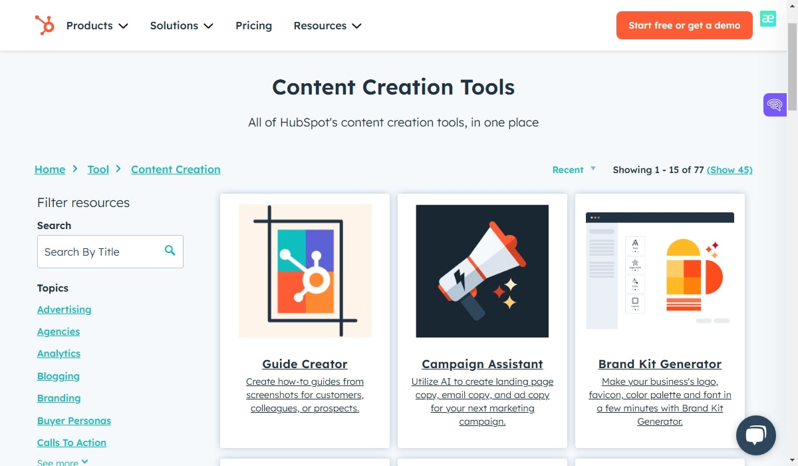Click the teal extension icon top right
This screenshot has width=798, height=466.
click(768, 19)
